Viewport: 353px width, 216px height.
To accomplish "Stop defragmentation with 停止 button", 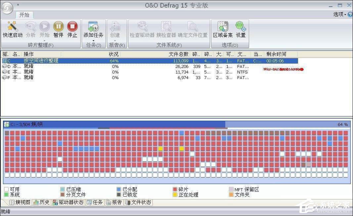I will coord(72,27).
